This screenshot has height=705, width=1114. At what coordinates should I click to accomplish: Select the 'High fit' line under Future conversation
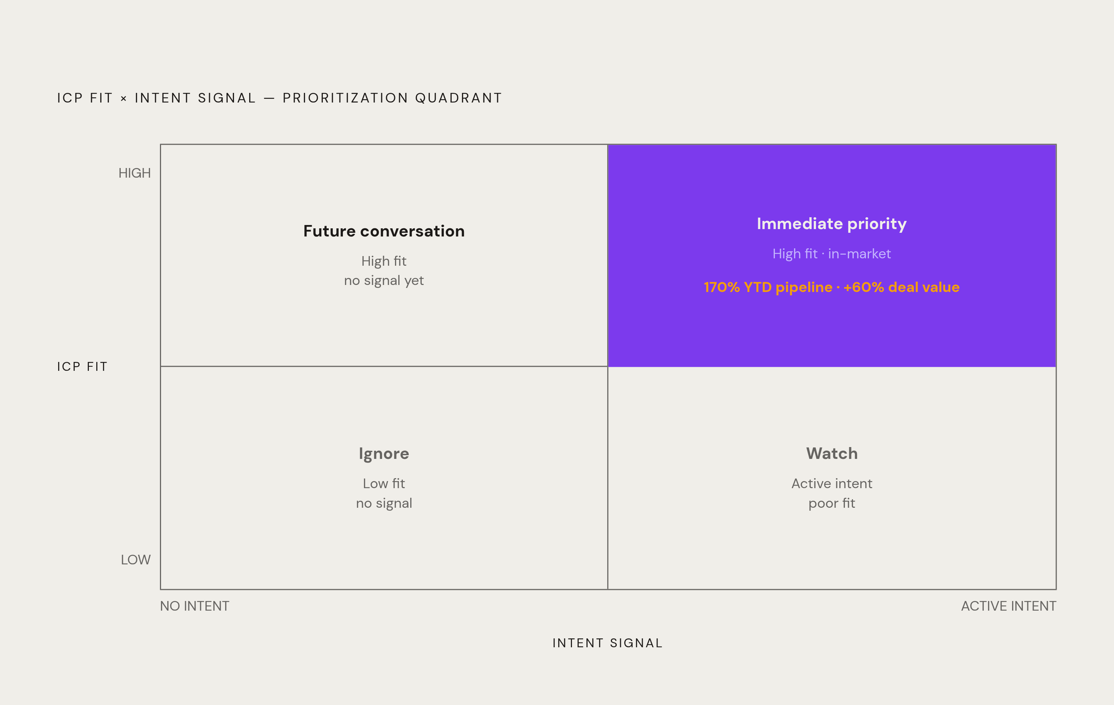point(384,262)
